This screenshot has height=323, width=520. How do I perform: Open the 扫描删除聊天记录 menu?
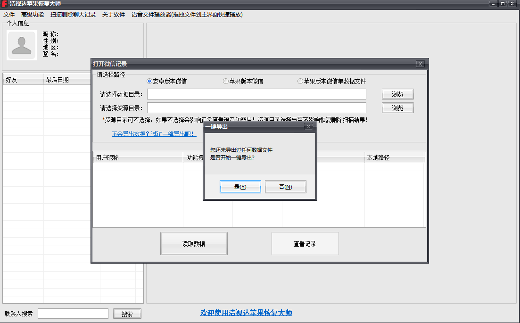click(73, 15)
